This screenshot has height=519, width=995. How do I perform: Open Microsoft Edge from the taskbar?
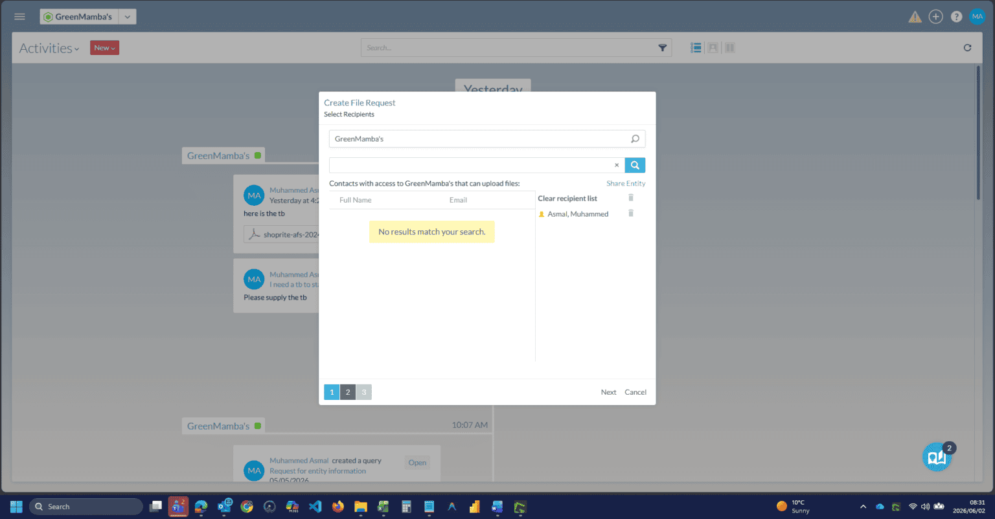click(x=201, y=506)
